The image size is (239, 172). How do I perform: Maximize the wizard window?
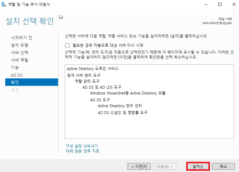[x=220, y=4]
